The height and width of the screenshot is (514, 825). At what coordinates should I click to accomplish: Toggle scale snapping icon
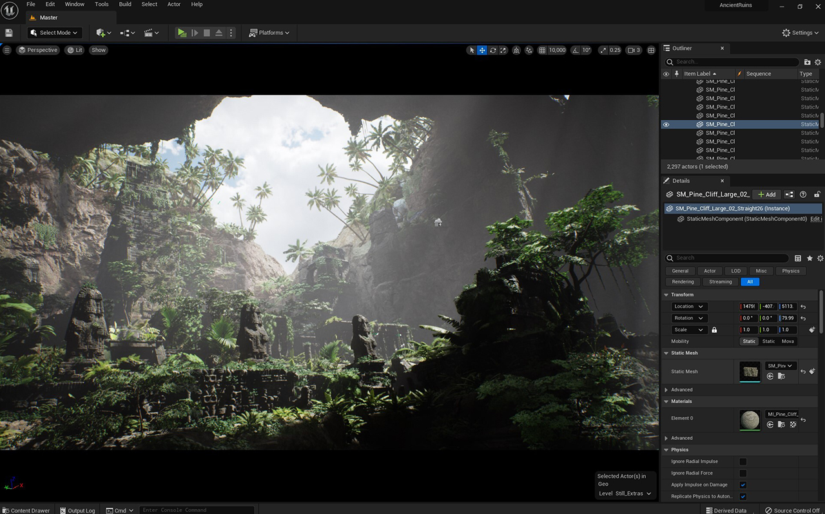point(603,50)
